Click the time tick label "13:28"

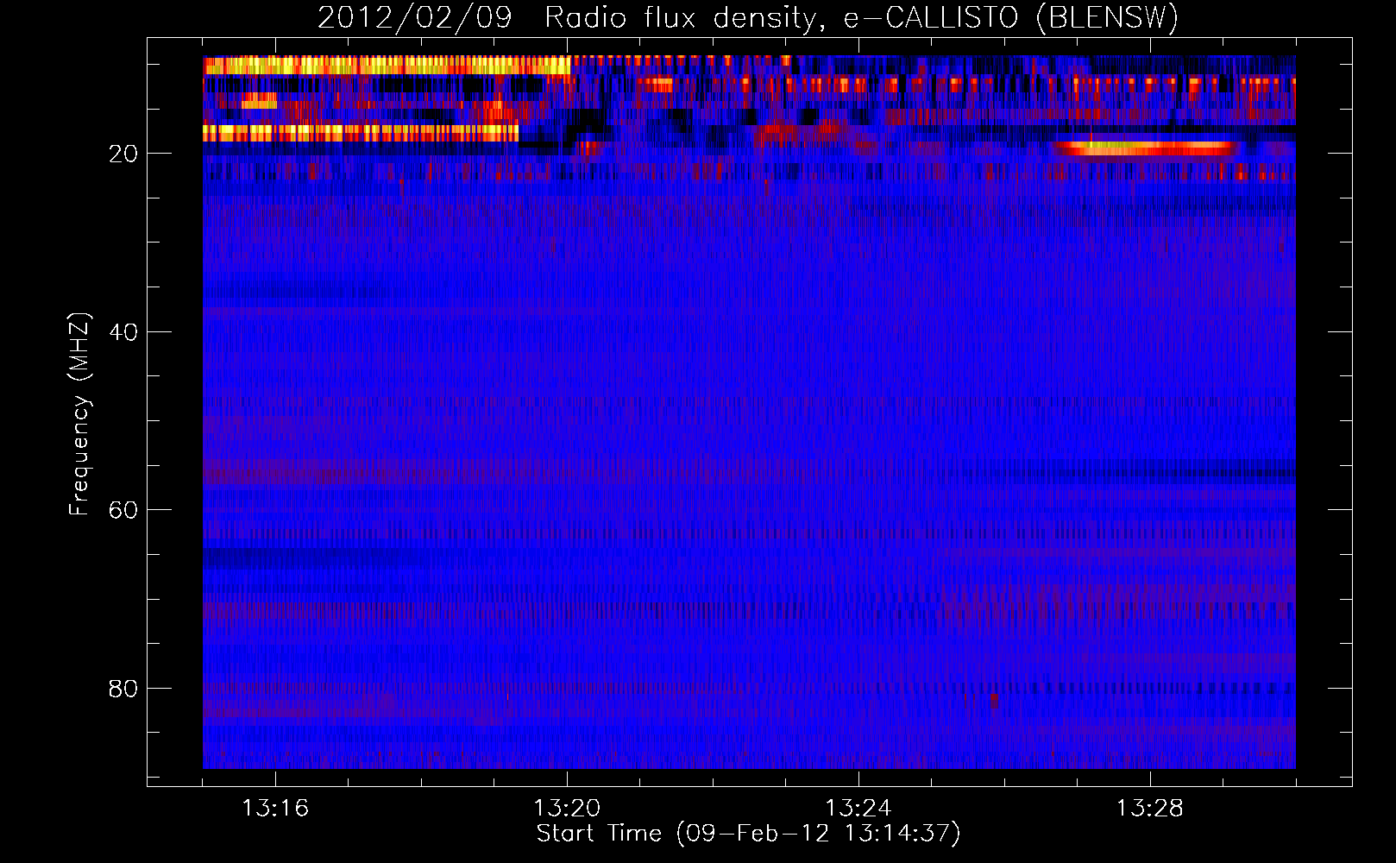point(1150,809)
